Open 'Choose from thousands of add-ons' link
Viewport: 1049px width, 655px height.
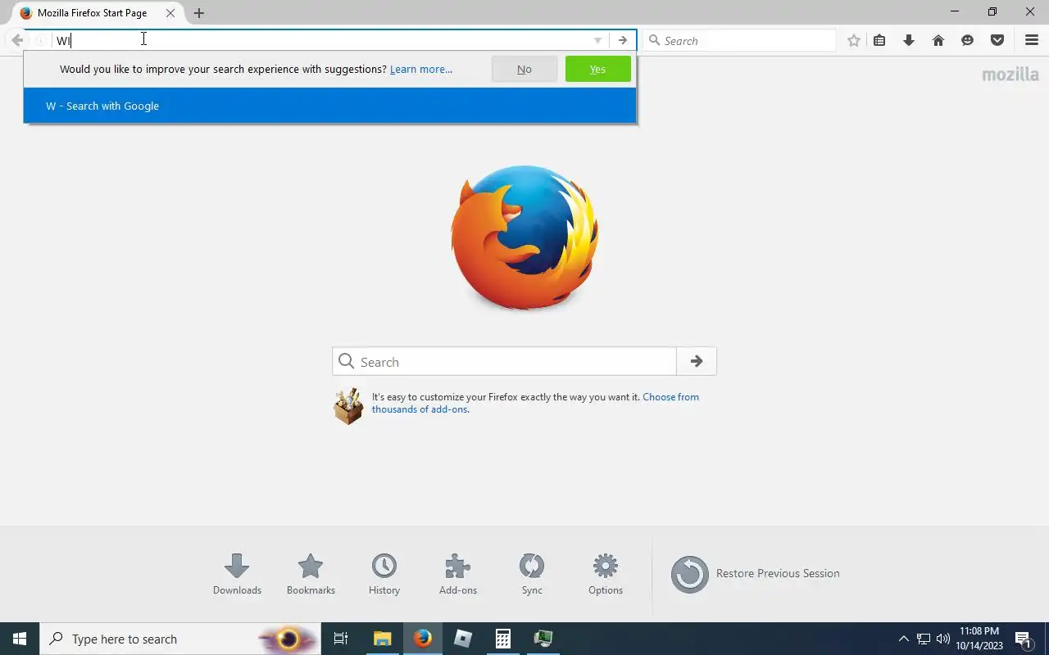pos(535,403)
